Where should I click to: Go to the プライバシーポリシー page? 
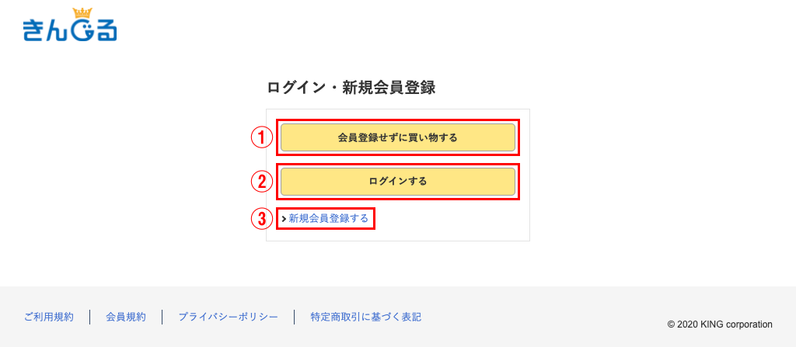(x=228, y=317)
